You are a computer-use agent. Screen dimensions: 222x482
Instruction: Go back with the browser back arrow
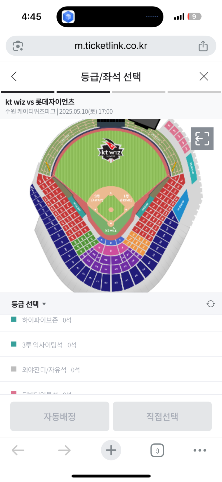tap(18, 450)
